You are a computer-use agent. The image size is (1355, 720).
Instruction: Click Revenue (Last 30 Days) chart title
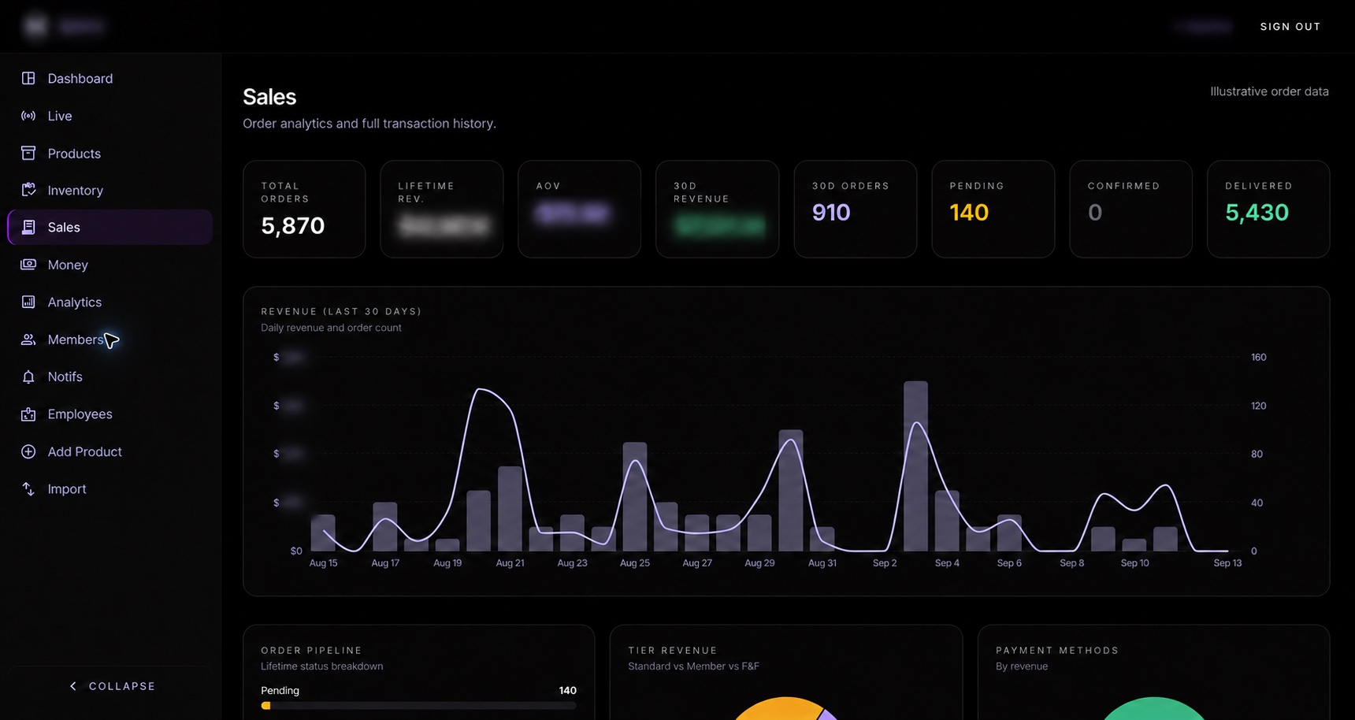pos(341,312)
